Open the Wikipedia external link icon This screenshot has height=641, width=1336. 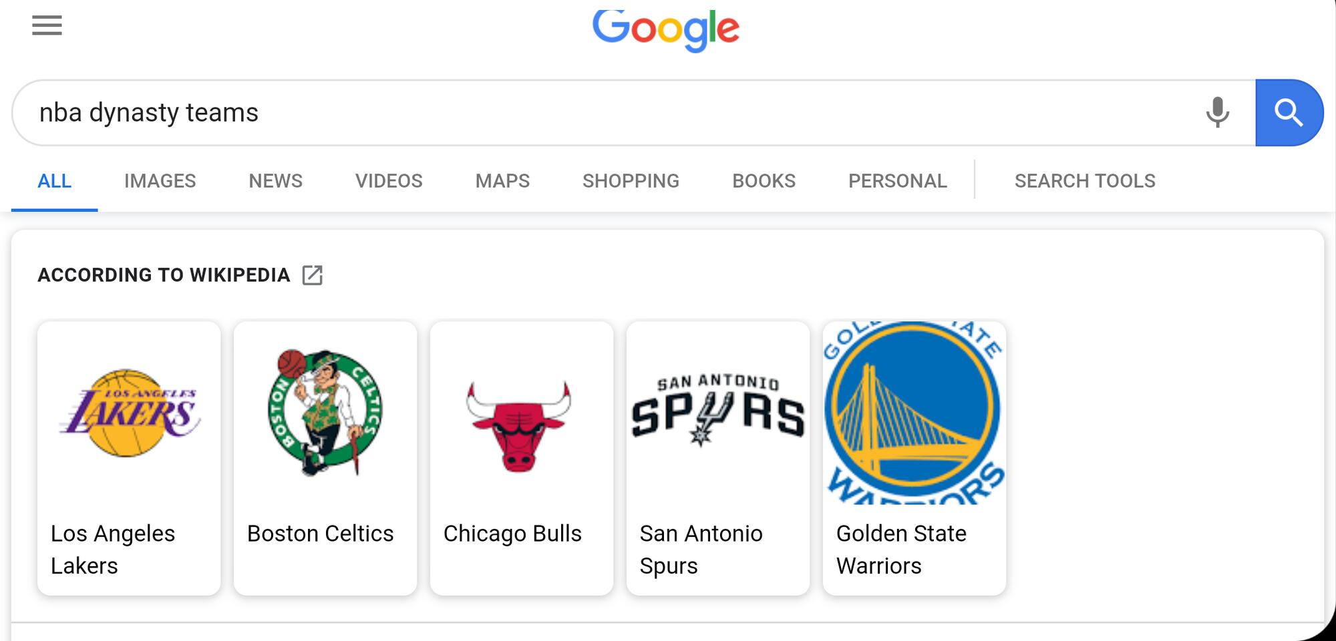coord(312,275)
